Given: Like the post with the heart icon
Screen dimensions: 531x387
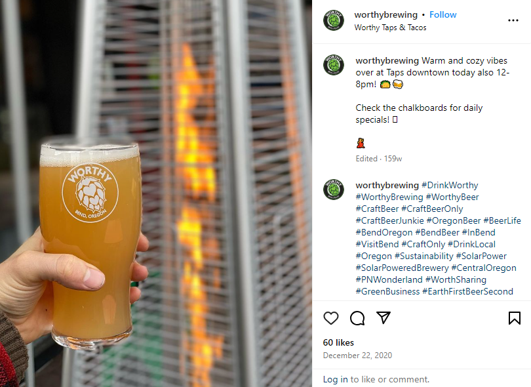Looking at the screenshot, I should (x=331, y=318).
